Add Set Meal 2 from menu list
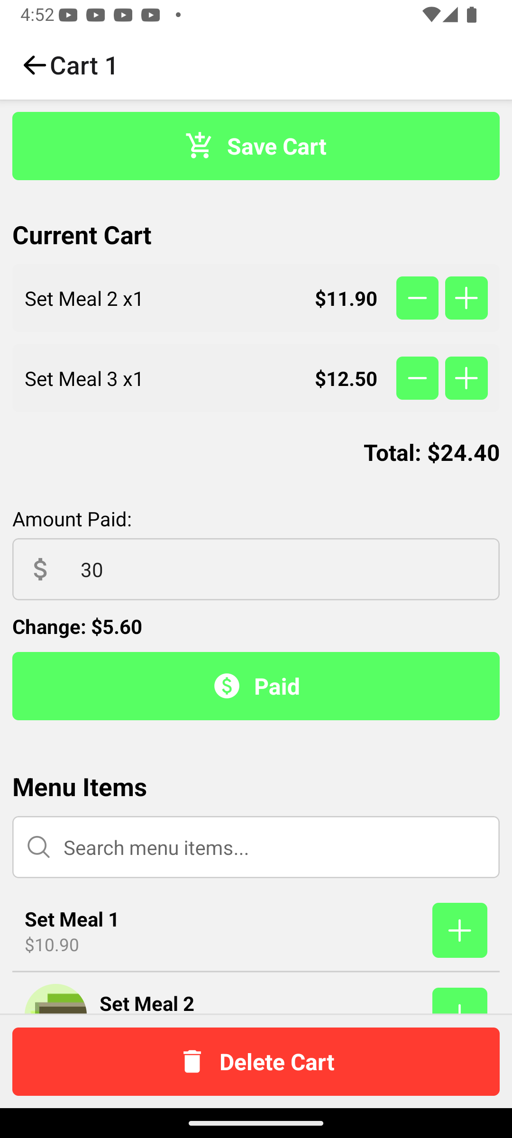This screenshot has width=512, height=1138. [x=459, y=1001]
